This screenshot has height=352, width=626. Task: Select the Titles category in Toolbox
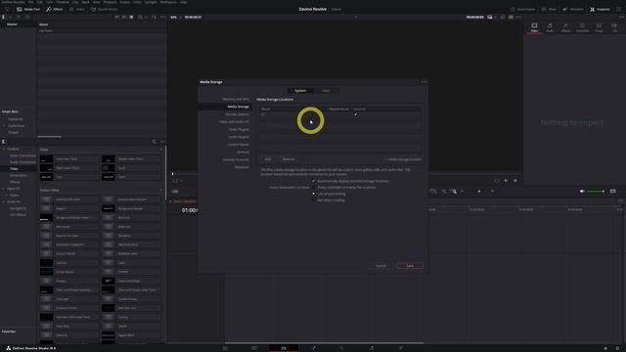14,169
